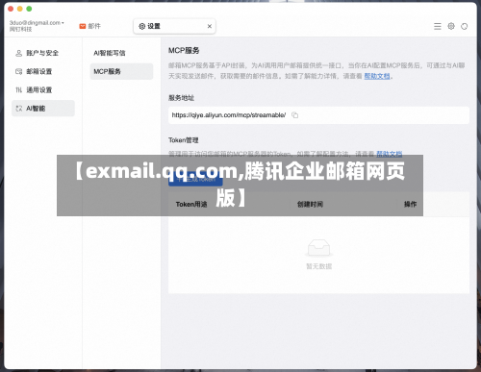Open 邮箱设置 mailbox settings
481x372 pixels.
43,71
